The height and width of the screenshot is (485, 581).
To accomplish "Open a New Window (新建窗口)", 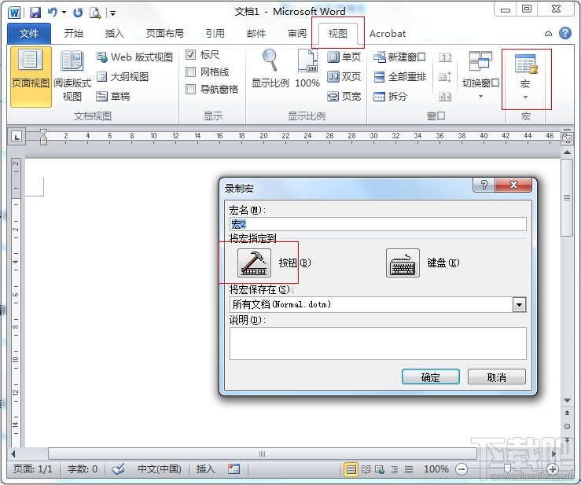I will click(x=399, y=57).
